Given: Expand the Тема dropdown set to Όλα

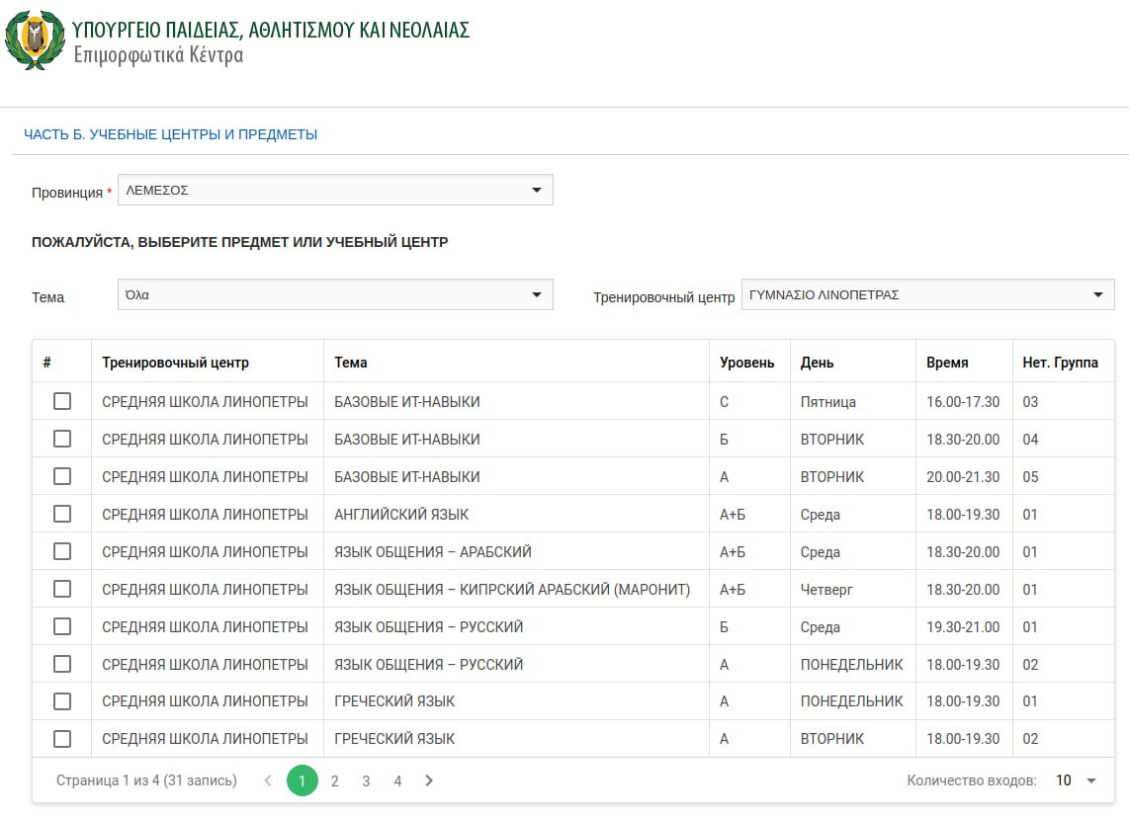Looking at the screenshot, I should coord(335,294).
